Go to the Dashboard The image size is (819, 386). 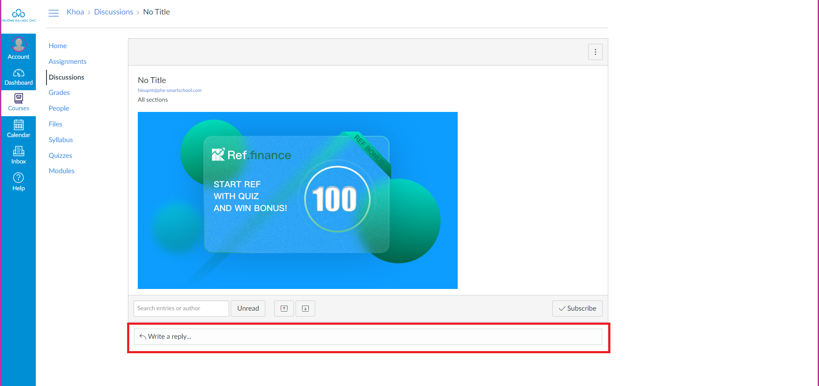pos(18,77)
